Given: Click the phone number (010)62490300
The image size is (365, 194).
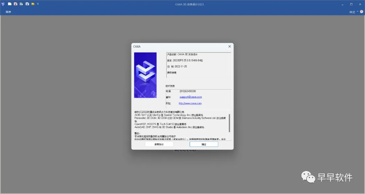Looking at the screenshot, I should coord(188,91).
